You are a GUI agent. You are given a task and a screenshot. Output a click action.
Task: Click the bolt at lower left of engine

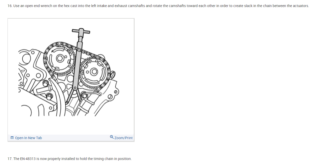click(49, 96)
